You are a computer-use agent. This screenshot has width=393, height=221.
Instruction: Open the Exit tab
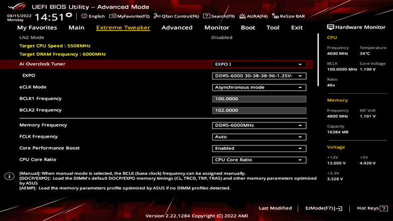(297, 28)
